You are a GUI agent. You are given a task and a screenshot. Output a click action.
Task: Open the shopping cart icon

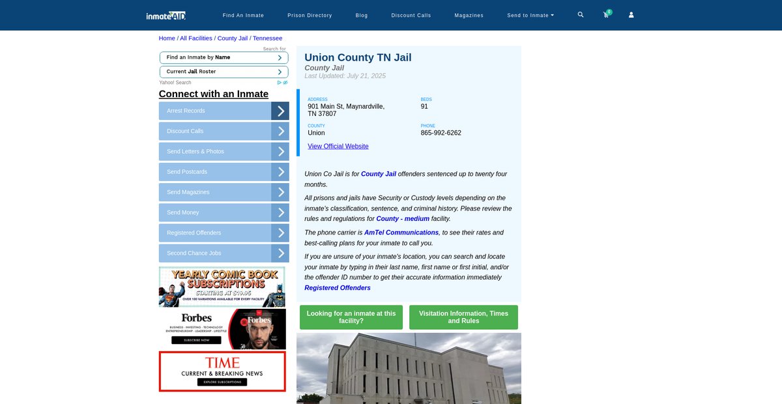pyautogui.click(x=606, y=14)
